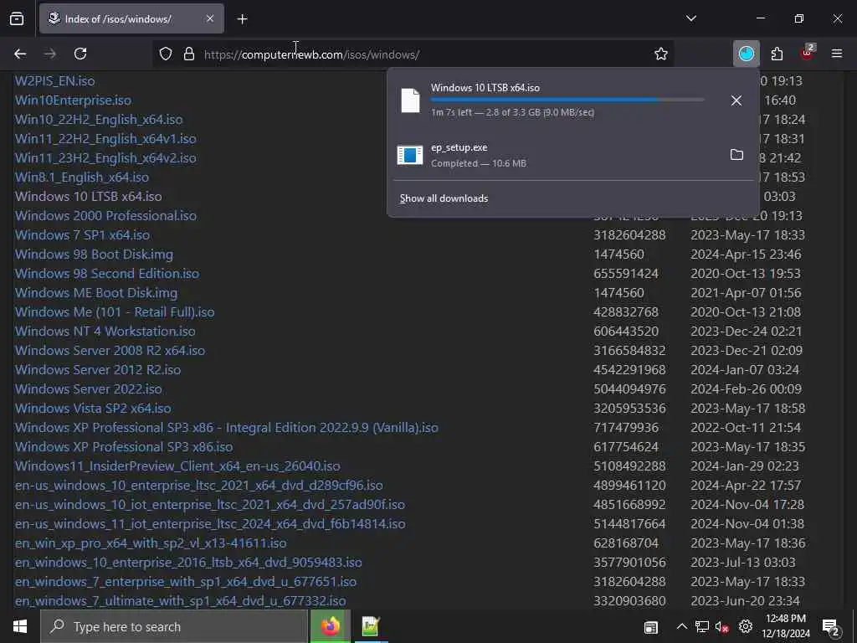857x643 pixels.
Task: Open the tracking protection shield icon
Action: pyautogui.click(x=166, y=54)
